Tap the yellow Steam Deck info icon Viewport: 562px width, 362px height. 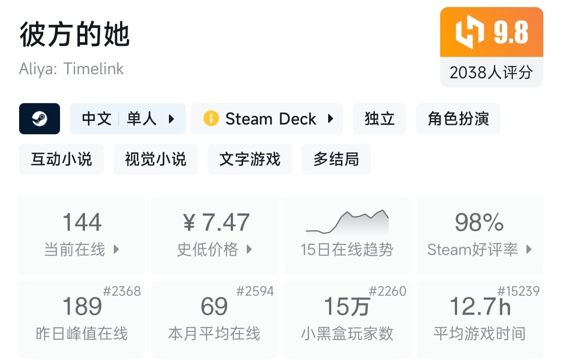pos(211,119)
